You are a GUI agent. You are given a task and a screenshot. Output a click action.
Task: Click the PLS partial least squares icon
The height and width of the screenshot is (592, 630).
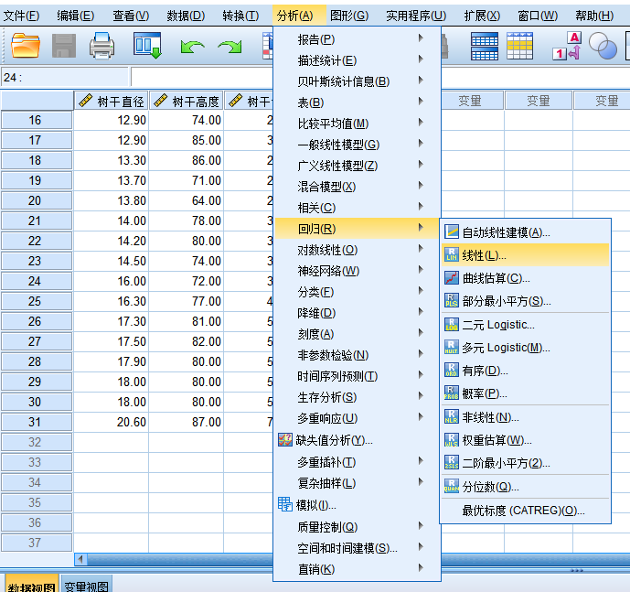click(452, 301)
